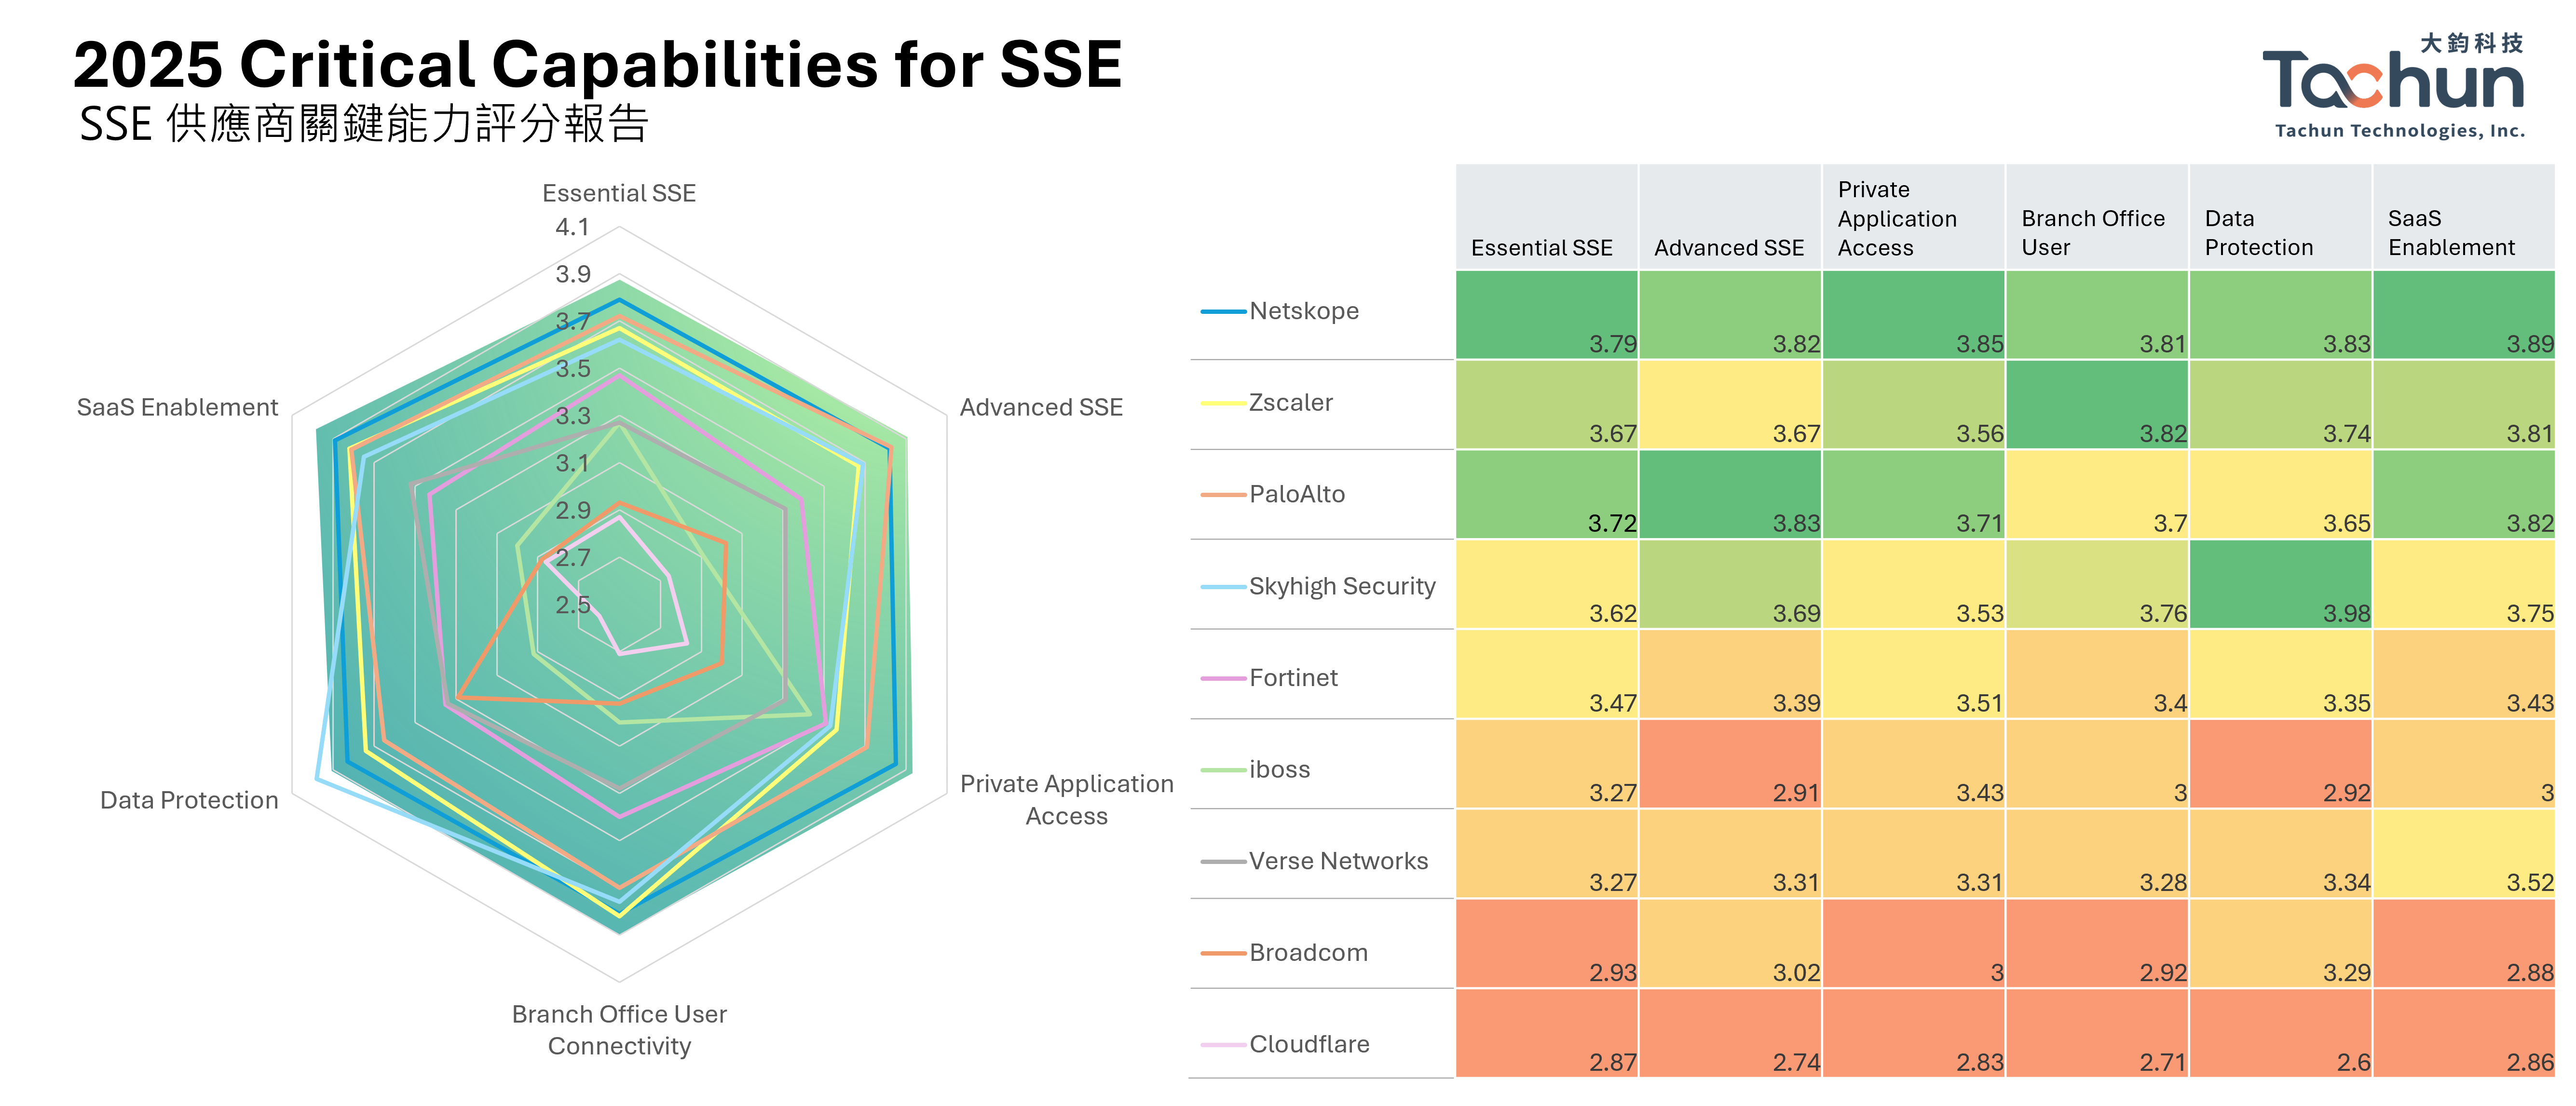Click the Cloudflare pink legend line
This screenshot has width=2576, height=1106.
tap(1223, 1045)
